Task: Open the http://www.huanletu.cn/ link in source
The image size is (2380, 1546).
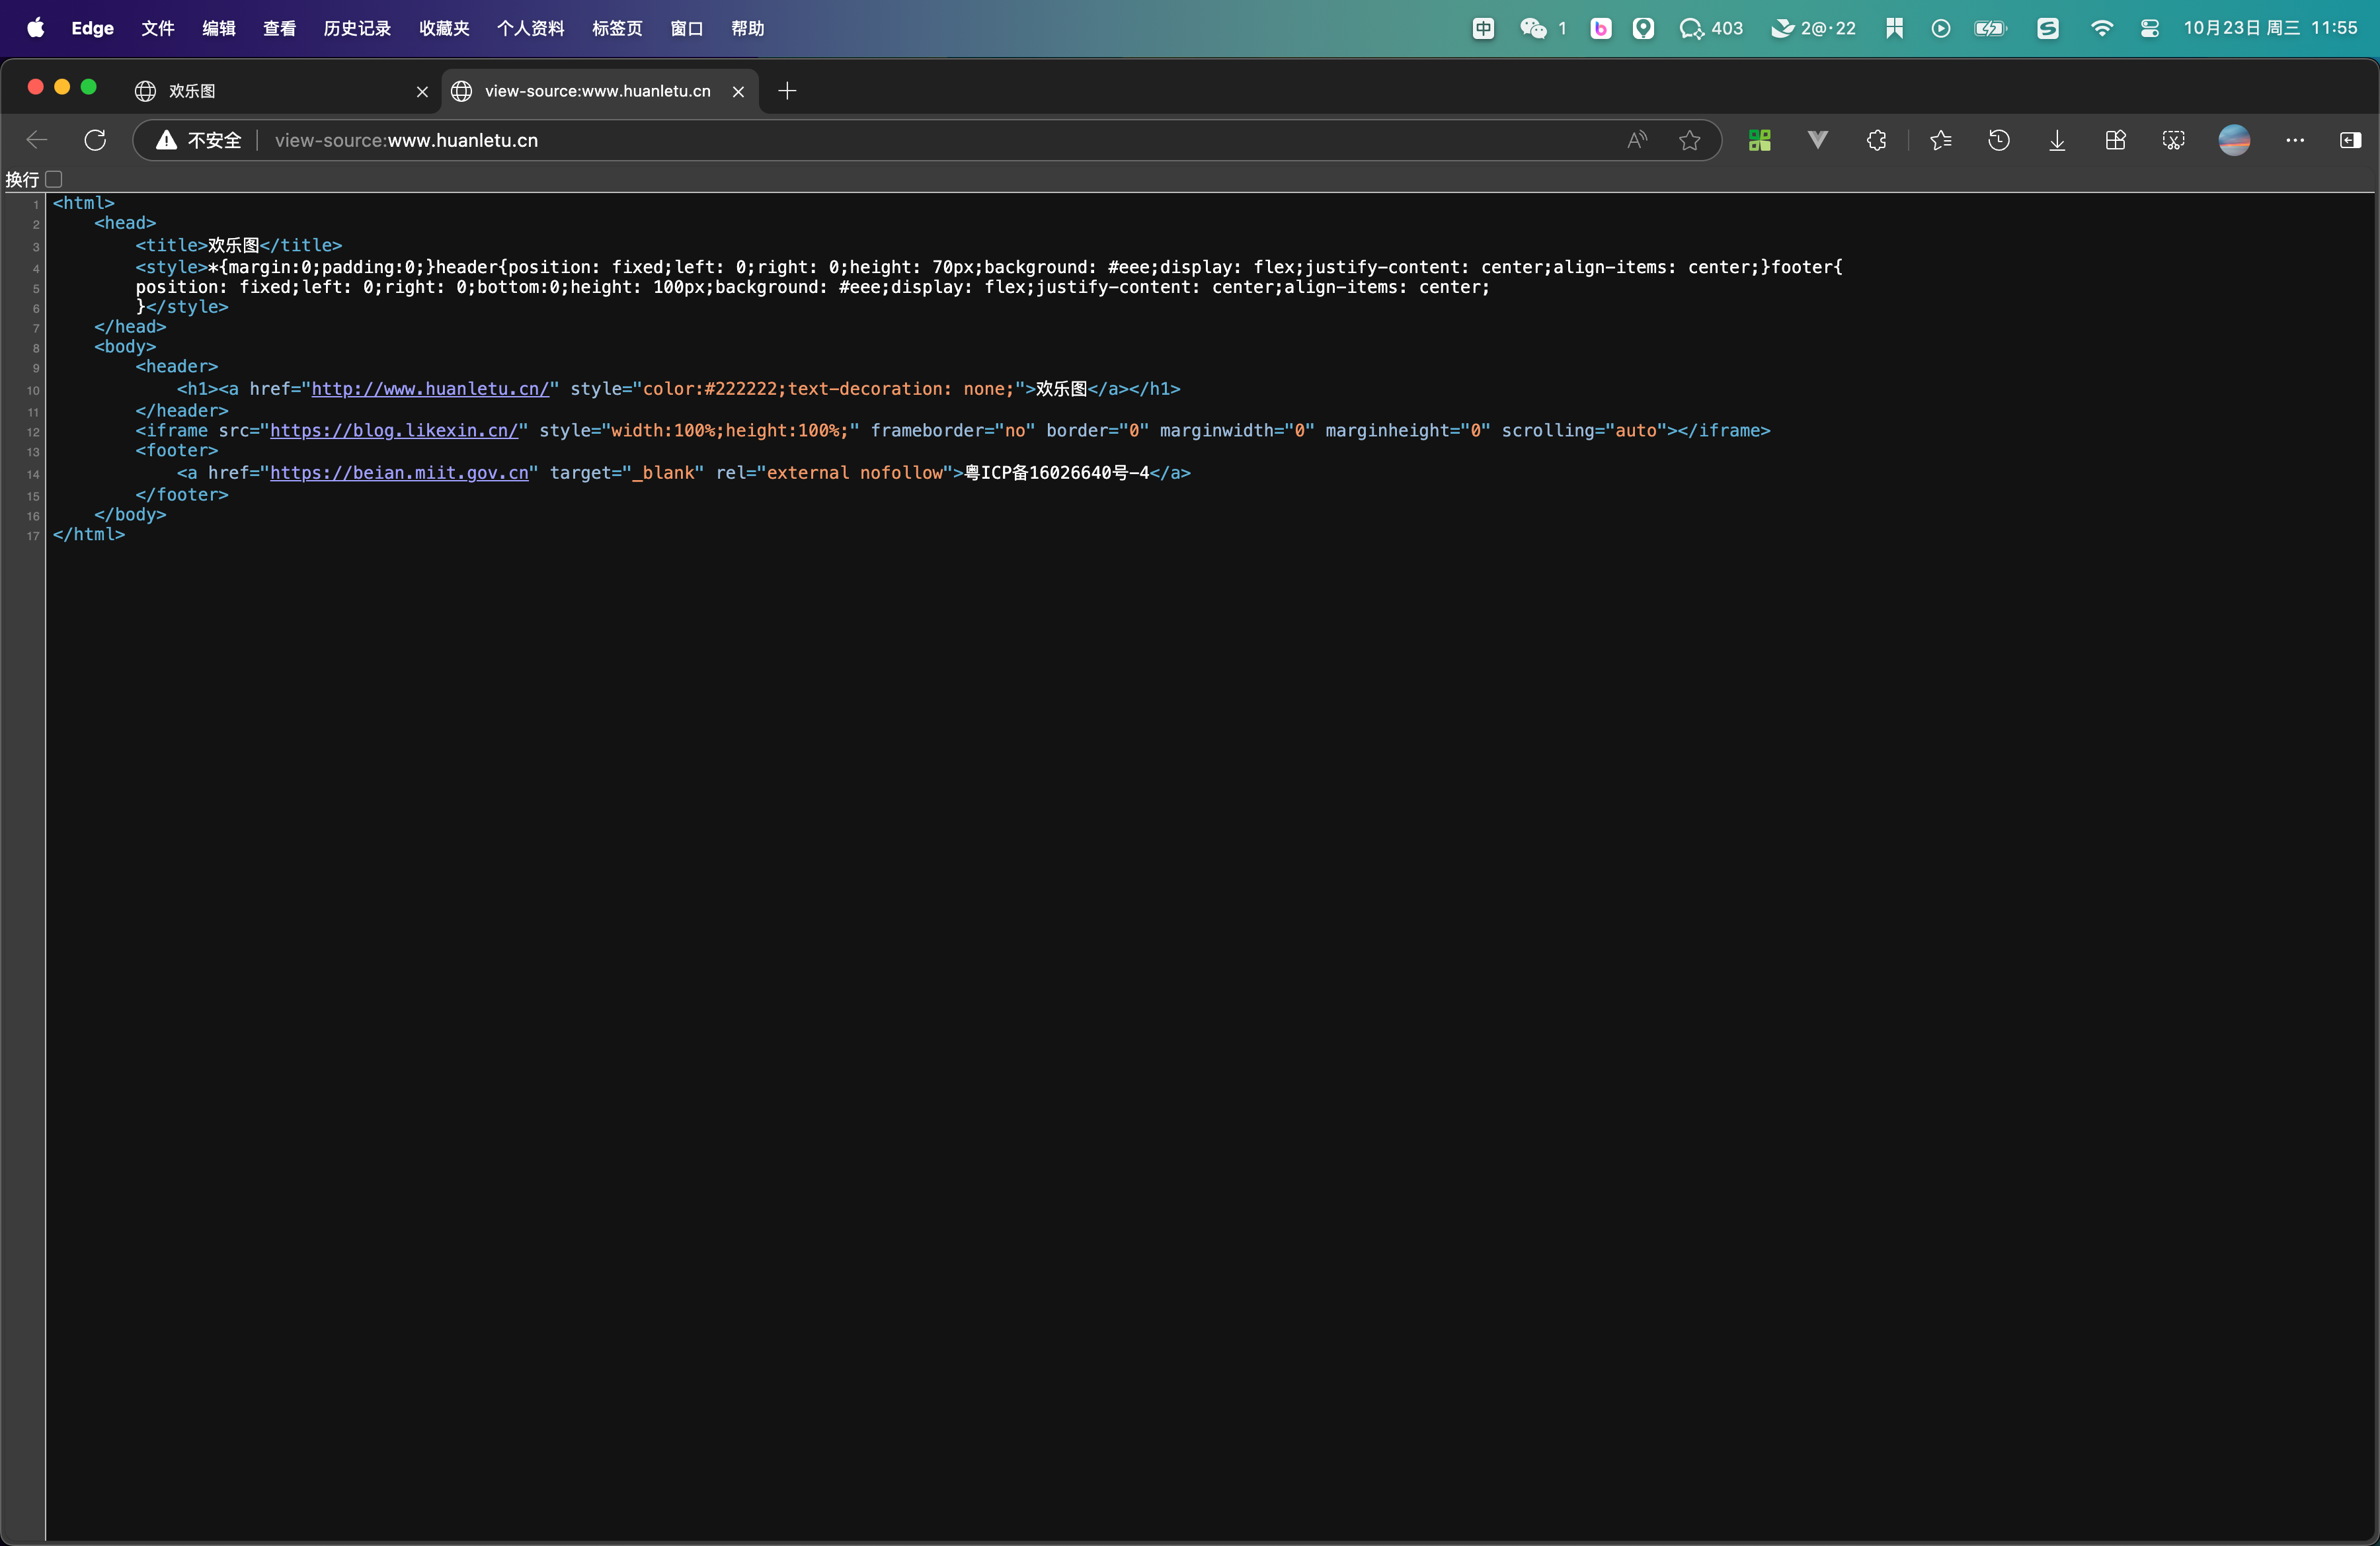Action: tap(430, 389)
